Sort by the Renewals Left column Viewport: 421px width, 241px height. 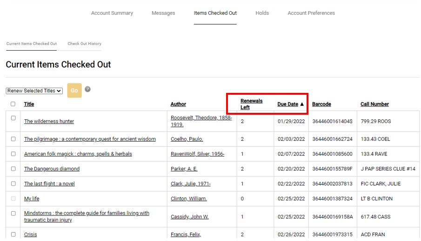point(251,104)
